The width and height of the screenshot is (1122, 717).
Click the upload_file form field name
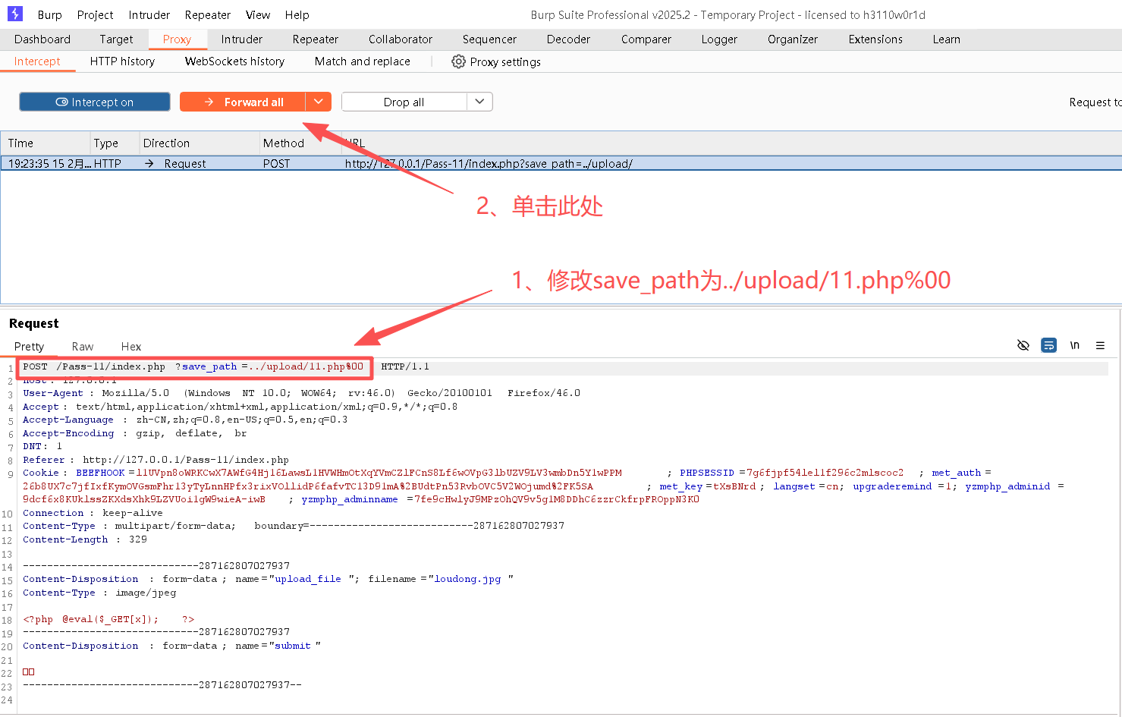click(x=308, y=579)
